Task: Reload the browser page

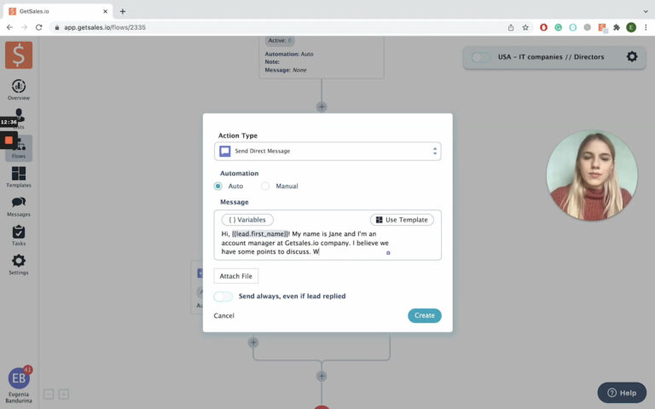Action: 39,27
